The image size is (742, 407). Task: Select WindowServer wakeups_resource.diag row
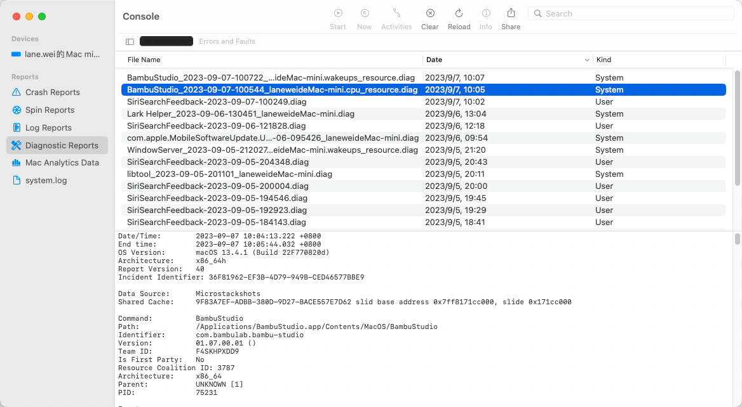tap(424, 150)
